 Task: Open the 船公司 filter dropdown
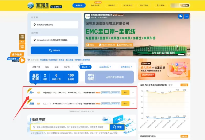click(85, 67)
